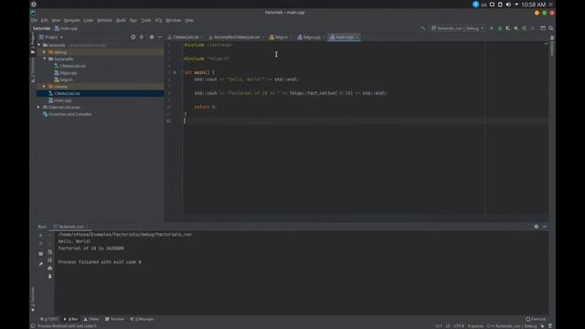This screenshot has height=329, width=585.
Task: Open the Edit menu
Action: 45,20
